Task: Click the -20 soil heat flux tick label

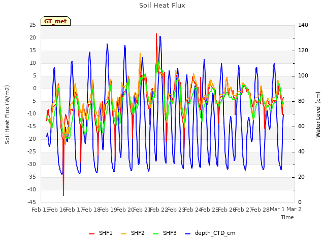Action: tap(31, 139)
